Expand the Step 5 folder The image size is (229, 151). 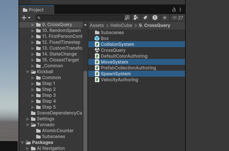(33, 107)
